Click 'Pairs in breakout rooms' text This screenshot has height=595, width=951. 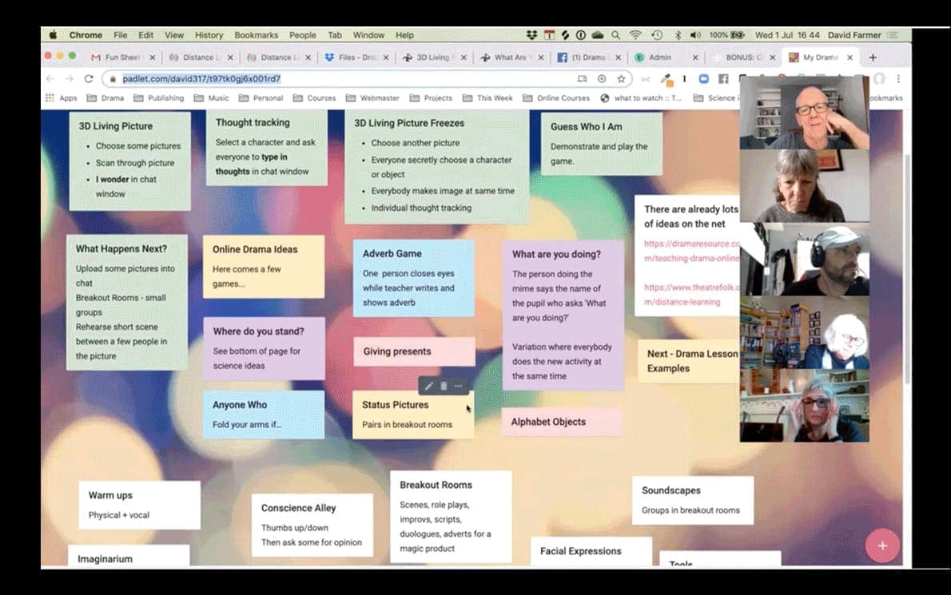click(x=407, y=425)
